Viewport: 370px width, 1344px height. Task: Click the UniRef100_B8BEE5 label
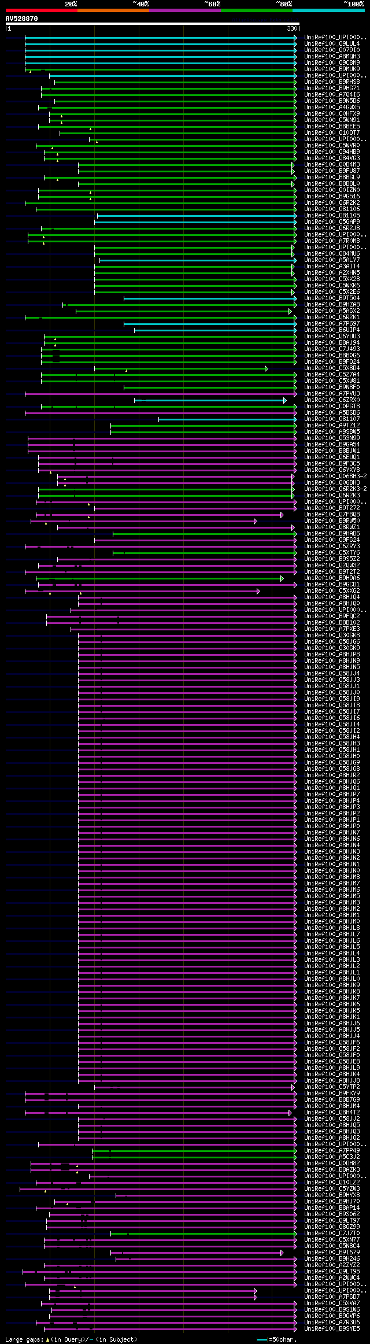pos(332,126)
